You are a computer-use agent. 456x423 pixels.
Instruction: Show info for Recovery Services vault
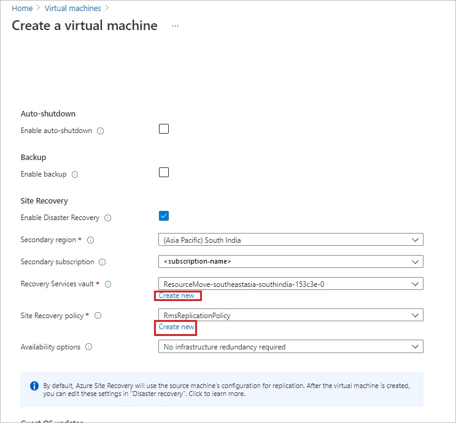point(108,284)
